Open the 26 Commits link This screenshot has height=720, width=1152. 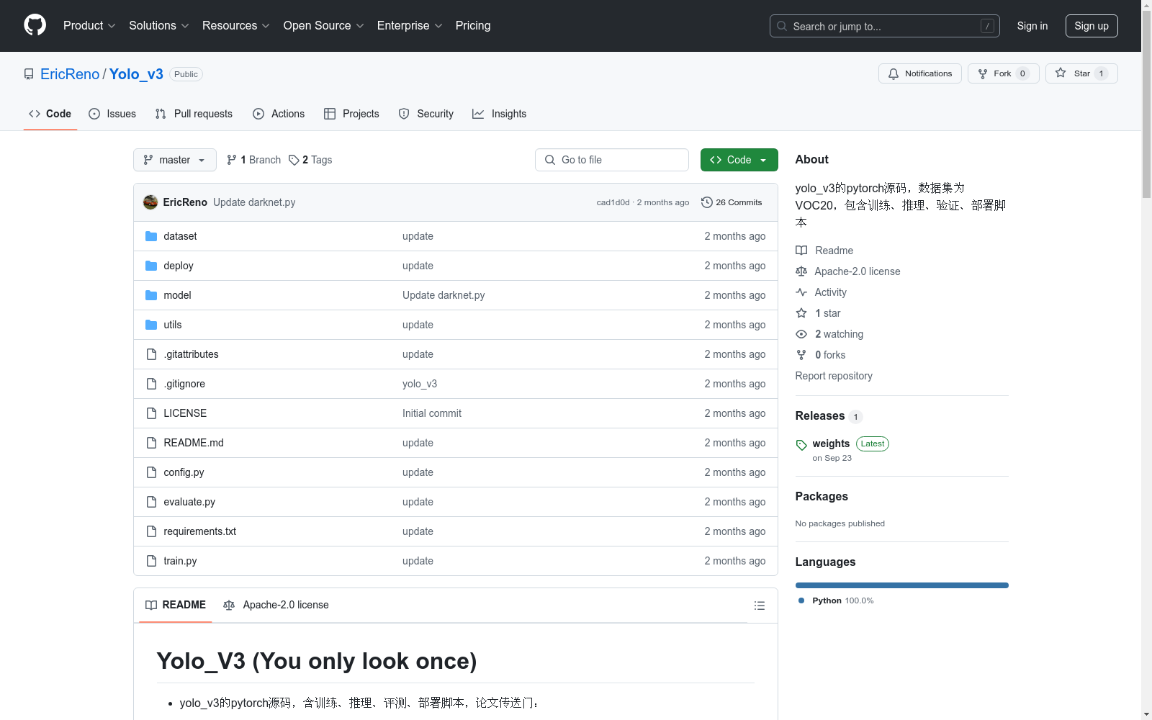[x=732, y=202]
